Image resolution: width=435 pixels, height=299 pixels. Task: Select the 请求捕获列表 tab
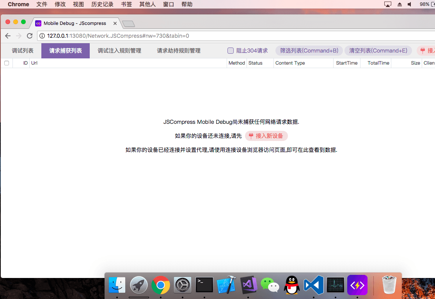pyautogui.click(x=66, y=51)
